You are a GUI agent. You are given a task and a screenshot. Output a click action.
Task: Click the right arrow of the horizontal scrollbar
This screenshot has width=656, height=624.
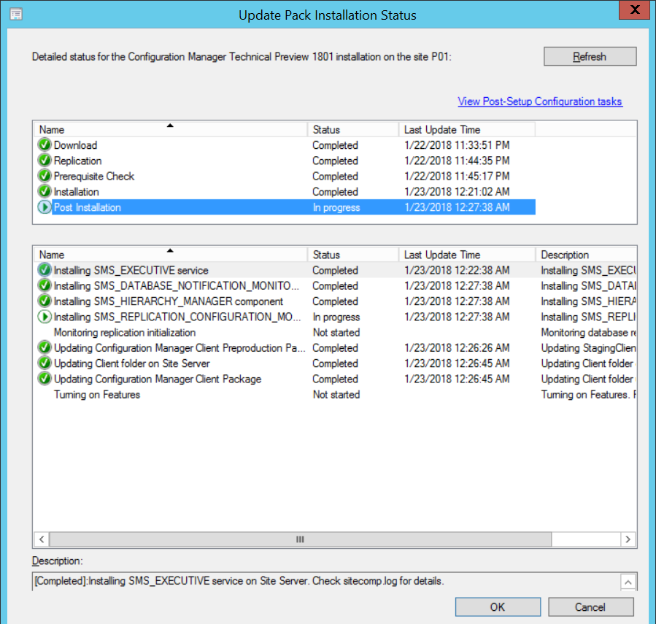628,539
